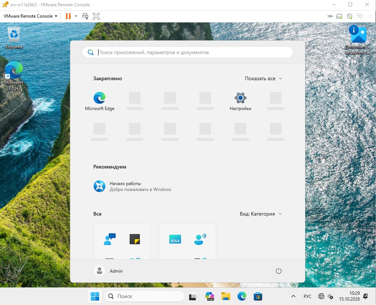Click the VMware double-chevron toolbar icon
This screenshot has width=376, height=305.
tap(330, 16)
